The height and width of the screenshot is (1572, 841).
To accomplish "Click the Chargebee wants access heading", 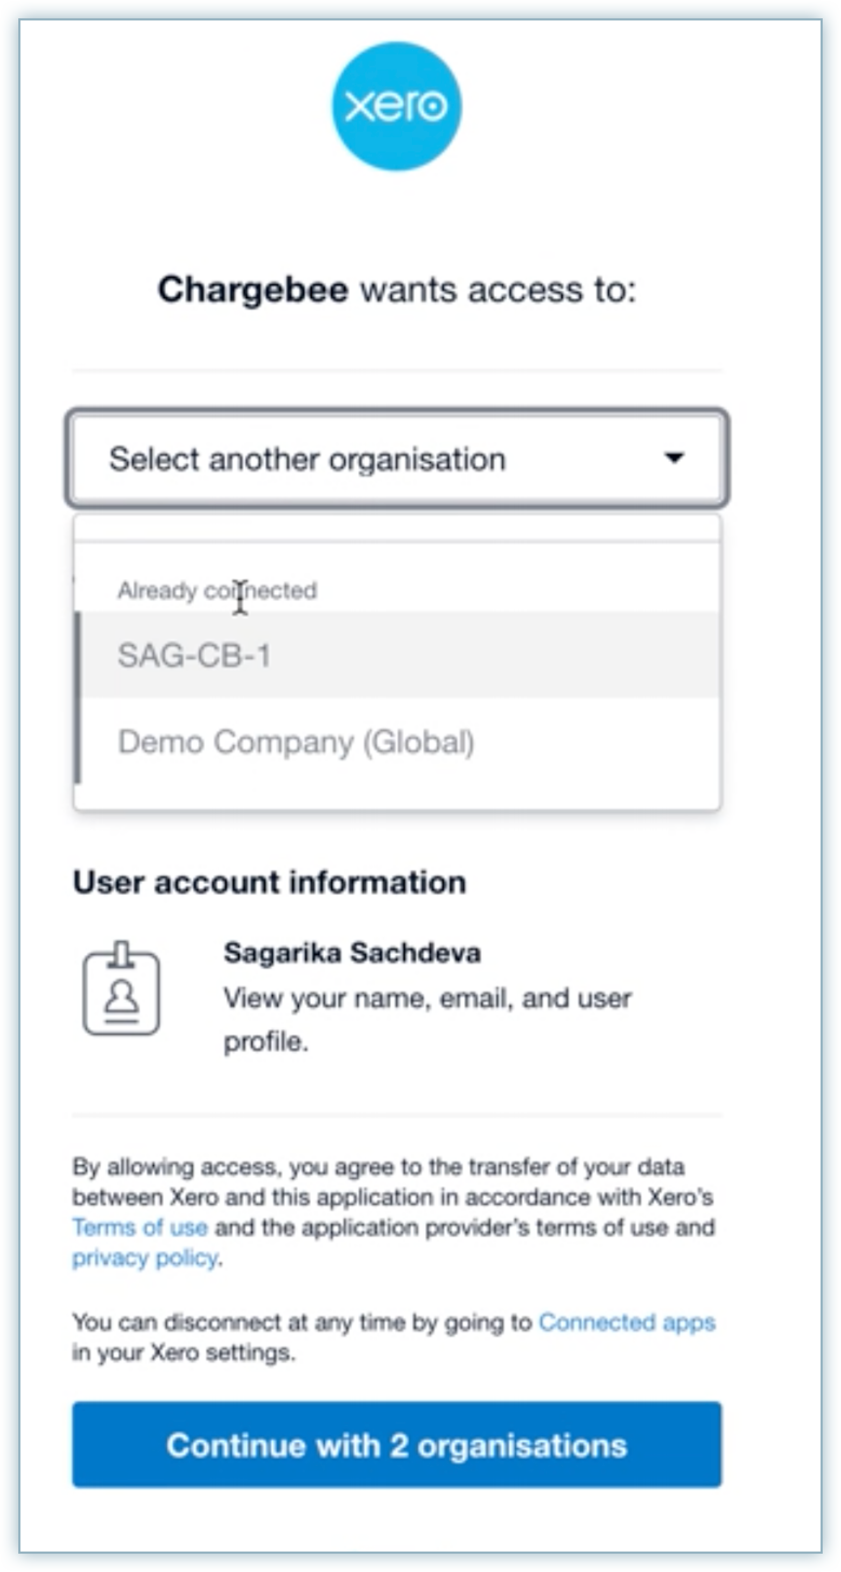I will coord(397,289).
